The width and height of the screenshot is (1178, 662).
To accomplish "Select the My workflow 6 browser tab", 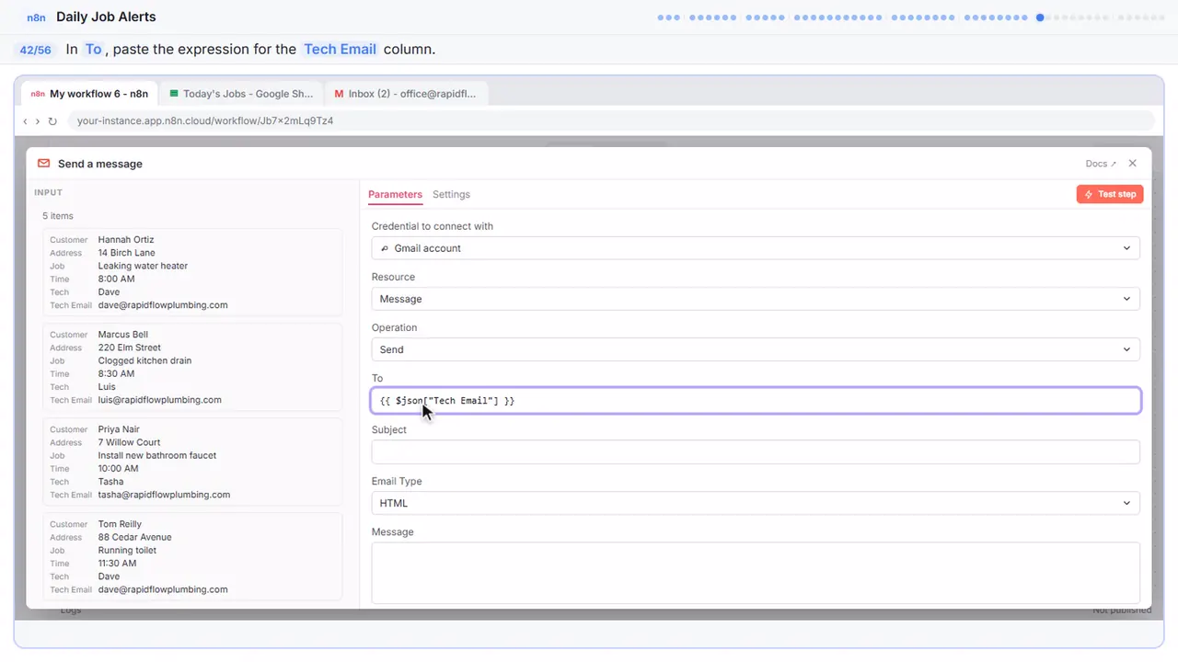I will point(89,94).
